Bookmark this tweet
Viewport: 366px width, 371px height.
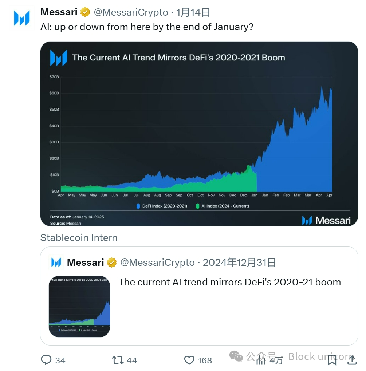332,360
